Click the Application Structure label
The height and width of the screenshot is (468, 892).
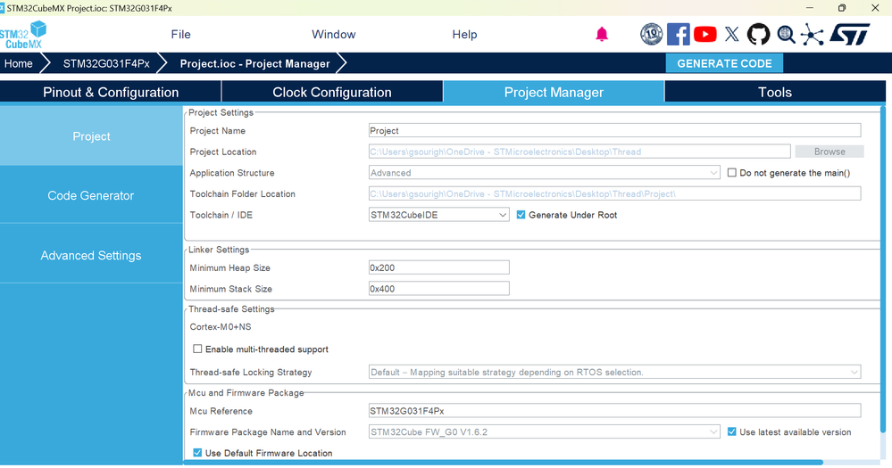(x=231, y=173)
